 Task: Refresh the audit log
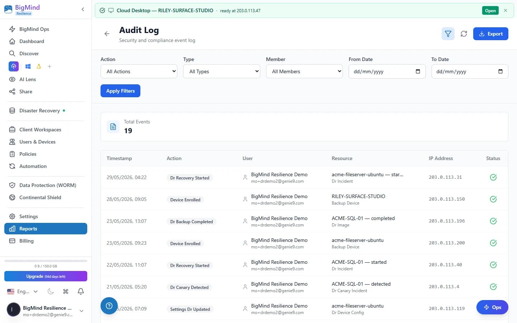464,34
